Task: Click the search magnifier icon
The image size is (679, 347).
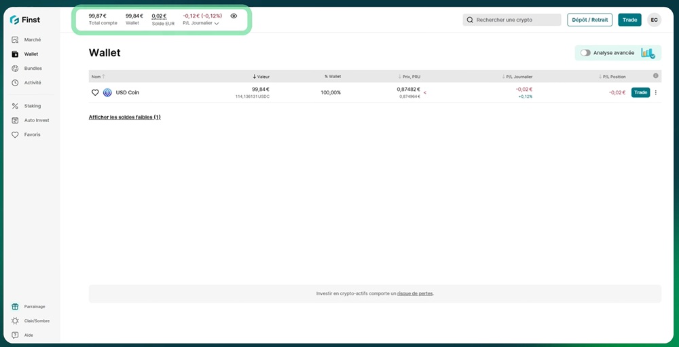Action: (x=470, y=20)
